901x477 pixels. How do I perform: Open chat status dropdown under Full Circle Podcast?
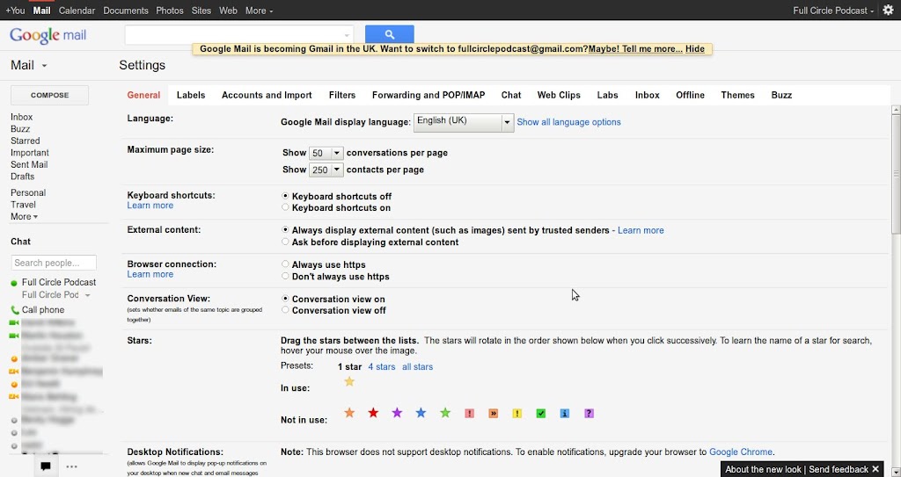[x=87, y=295]
